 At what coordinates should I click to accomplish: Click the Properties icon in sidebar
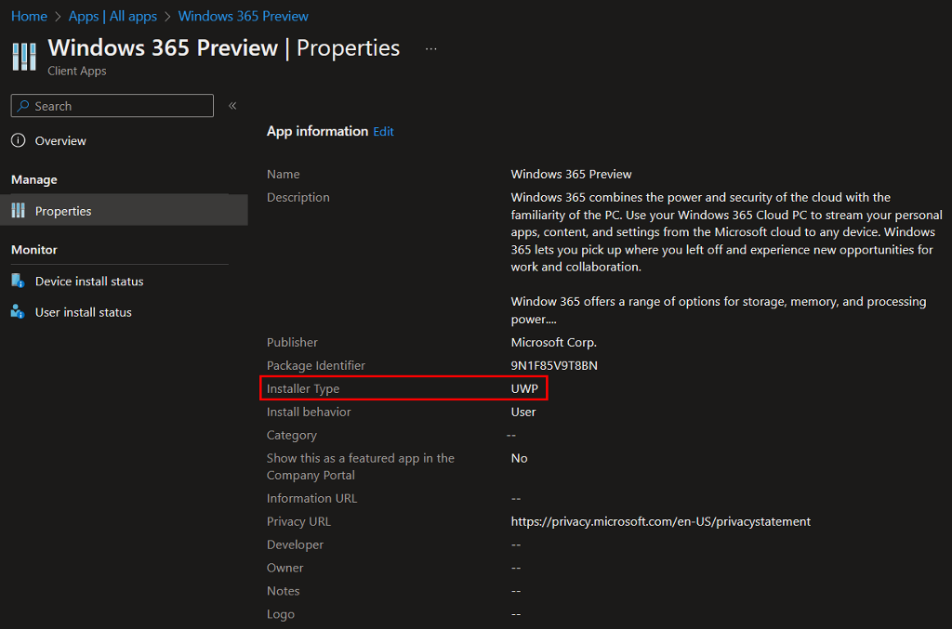(18, 211)
